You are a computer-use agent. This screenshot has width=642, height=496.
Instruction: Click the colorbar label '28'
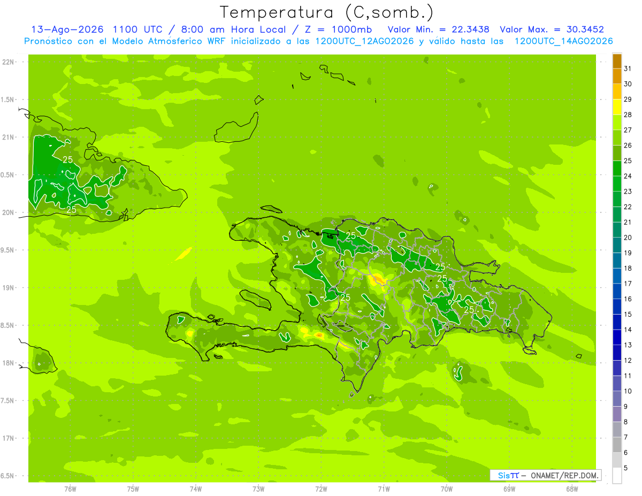[x=628, y=115]
